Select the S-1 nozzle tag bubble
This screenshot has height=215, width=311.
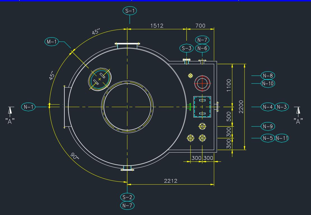coord(130,11)
